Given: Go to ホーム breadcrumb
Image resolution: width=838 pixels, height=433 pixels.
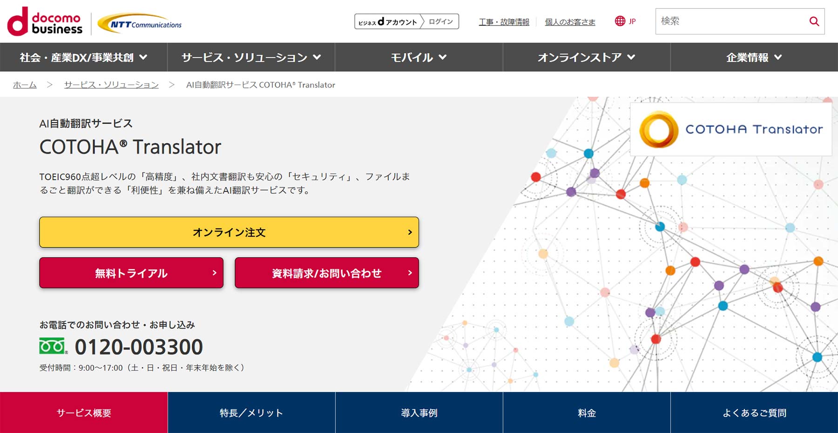Looking at the screenshot, I should [25, 85].
